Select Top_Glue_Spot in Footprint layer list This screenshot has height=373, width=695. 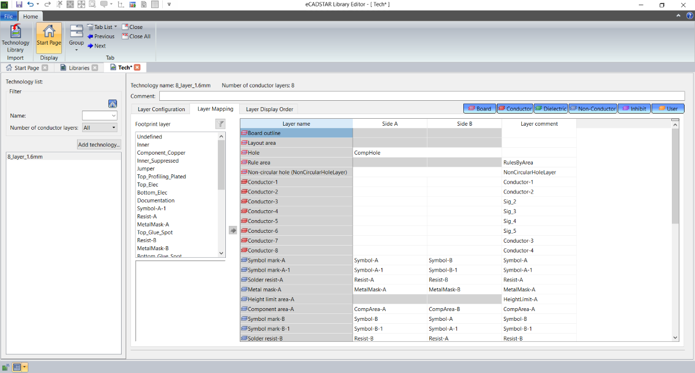click(x=177, y=232)
